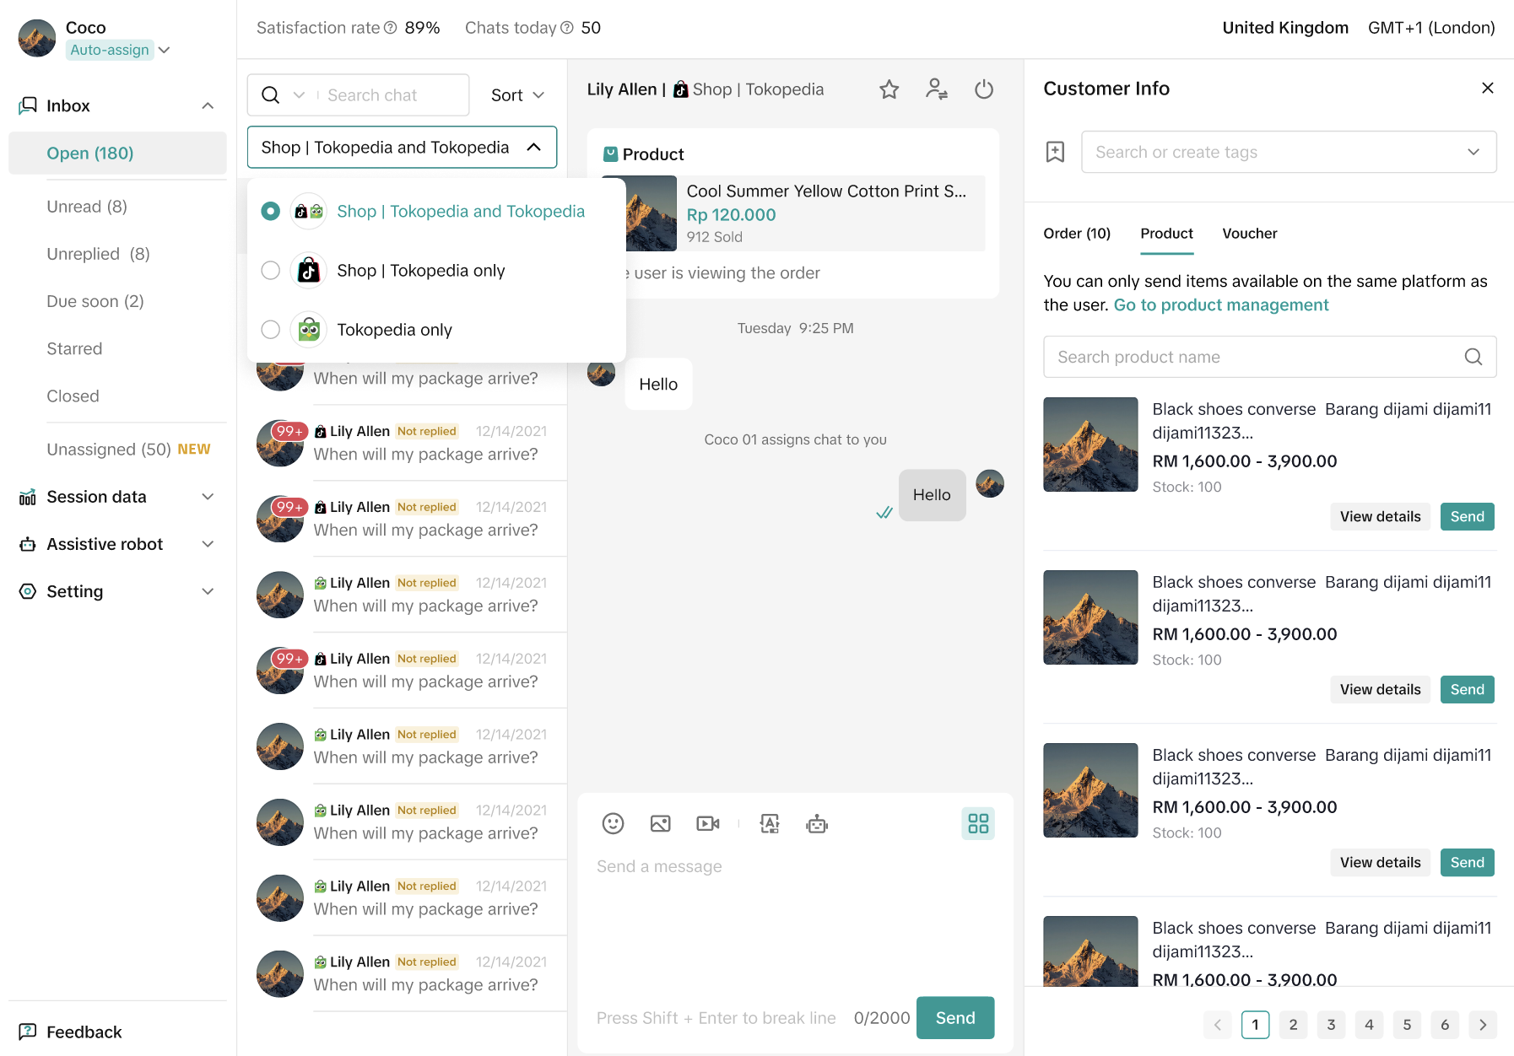Click the Setting gear icon
Screen dimensions: 1514x1056
click(x=28, y=591)
